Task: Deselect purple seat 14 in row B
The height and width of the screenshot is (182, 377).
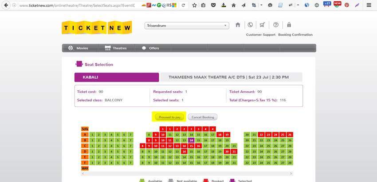Action: point(191,140)
